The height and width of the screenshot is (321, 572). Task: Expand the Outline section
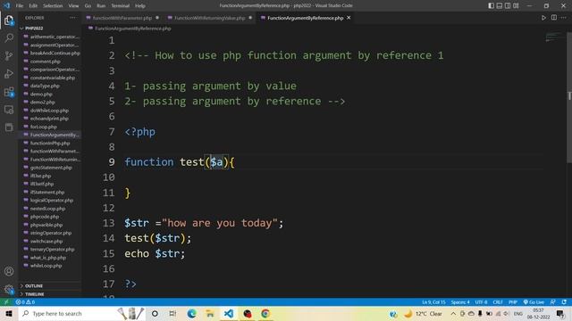click(x=34, y=285)
